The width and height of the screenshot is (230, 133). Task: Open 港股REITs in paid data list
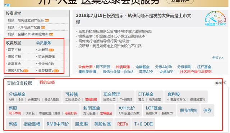click(x=15, y=71)
